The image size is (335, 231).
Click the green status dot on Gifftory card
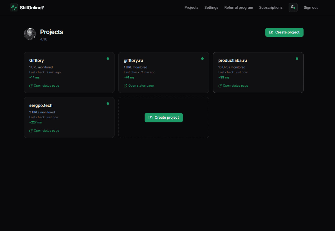pos(108,59)
